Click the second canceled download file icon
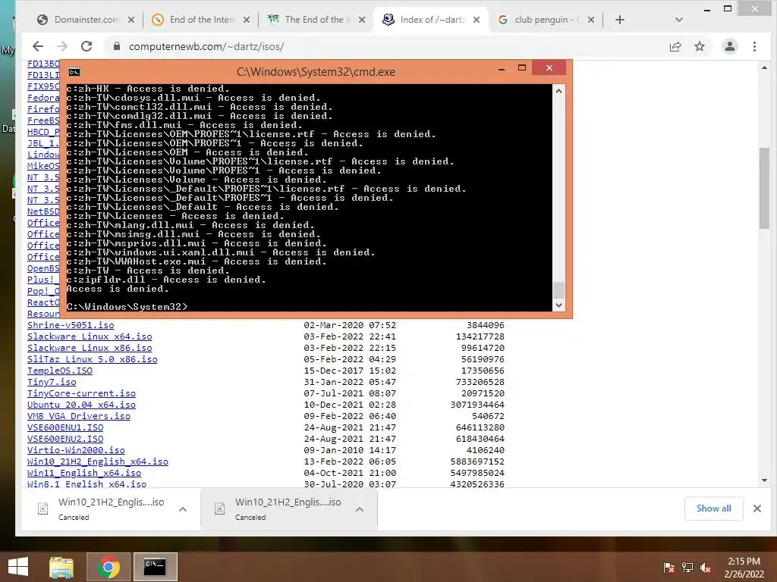 point(219,508)
